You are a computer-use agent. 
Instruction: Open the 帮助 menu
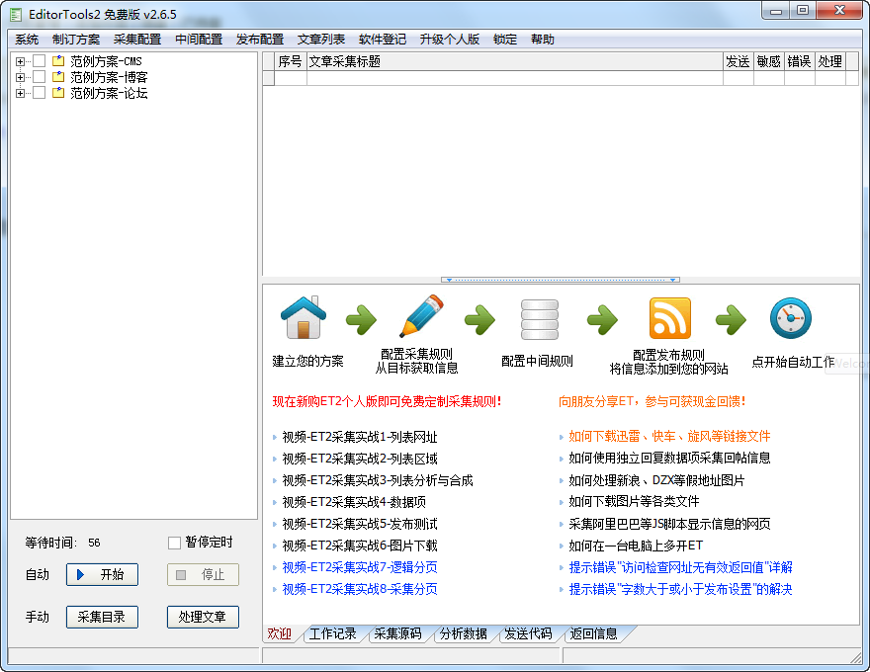(x=542, y=40)
